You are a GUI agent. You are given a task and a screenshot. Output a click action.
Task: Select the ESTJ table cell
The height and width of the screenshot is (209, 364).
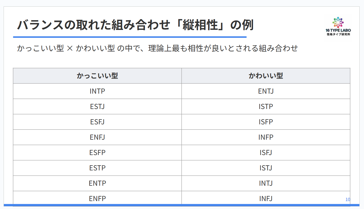(97, 106)
